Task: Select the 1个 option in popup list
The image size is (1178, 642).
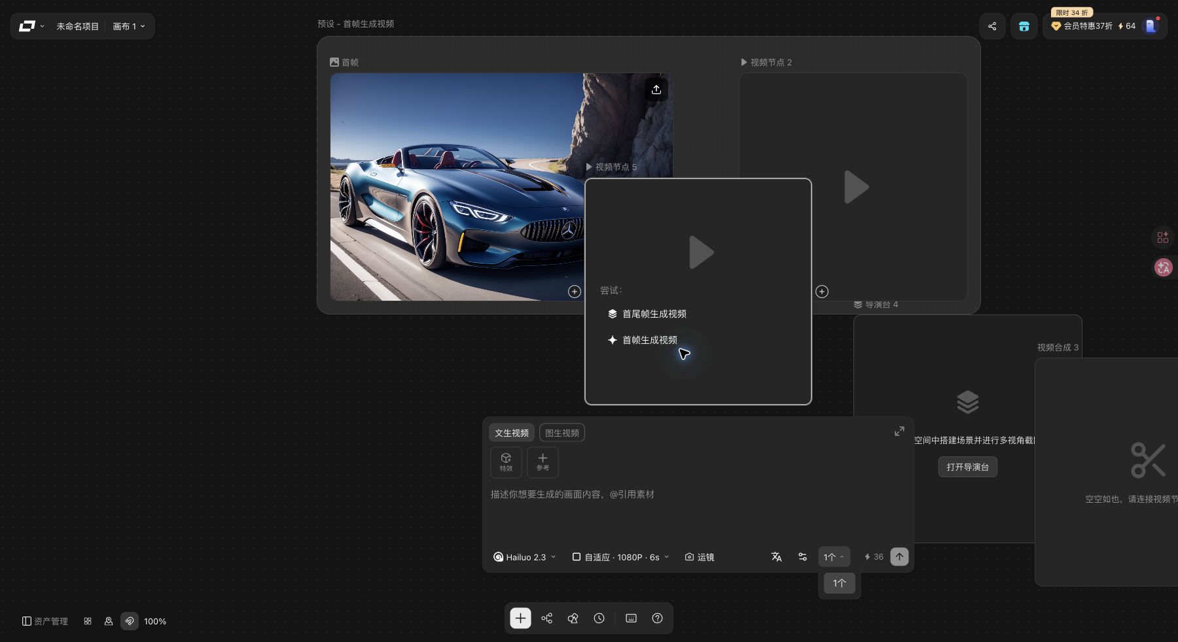Action: click(840, 583)
